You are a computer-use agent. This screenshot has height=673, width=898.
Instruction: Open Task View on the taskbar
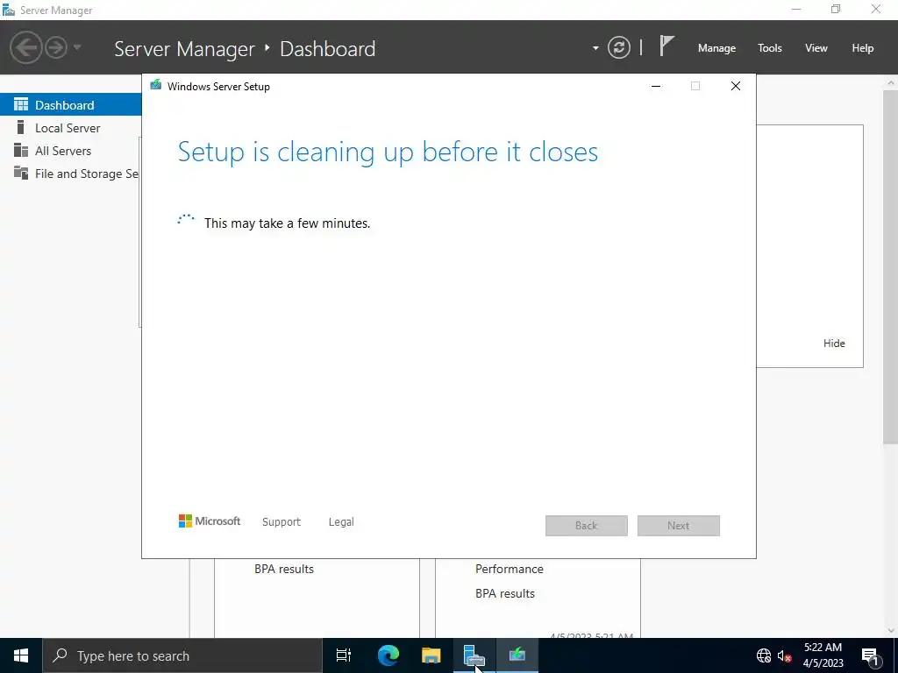[x=344, y=655]
